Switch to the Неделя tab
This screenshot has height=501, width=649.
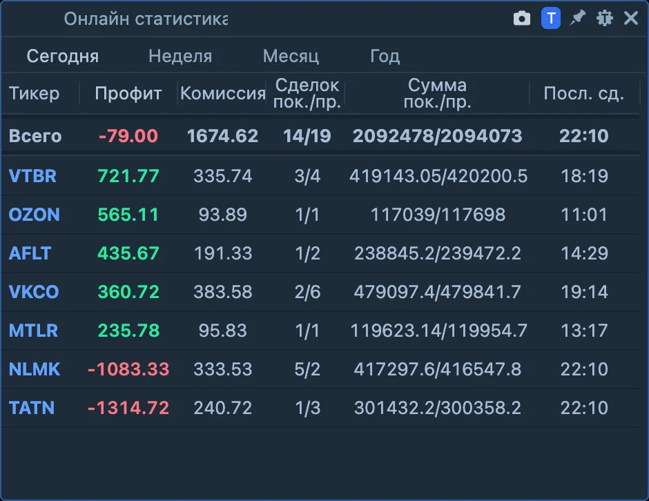[x=180, y=56]
